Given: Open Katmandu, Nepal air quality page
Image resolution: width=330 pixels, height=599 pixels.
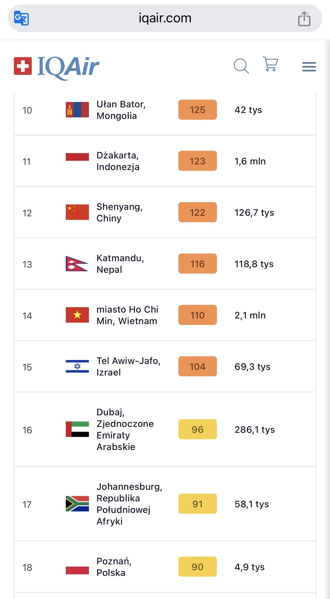Looking at the screenshot, I should click(120, 264).
